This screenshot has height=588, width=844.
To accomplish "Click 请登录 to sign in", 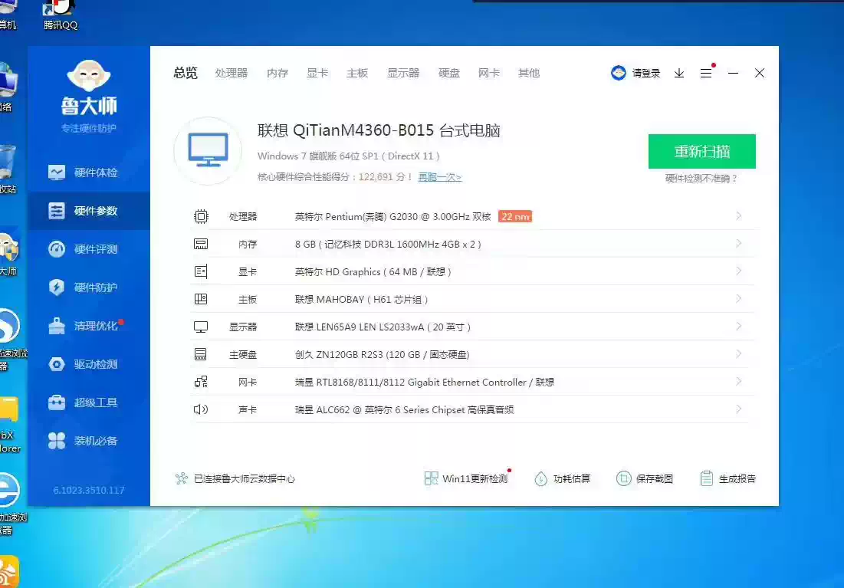I will click(645, 73).
